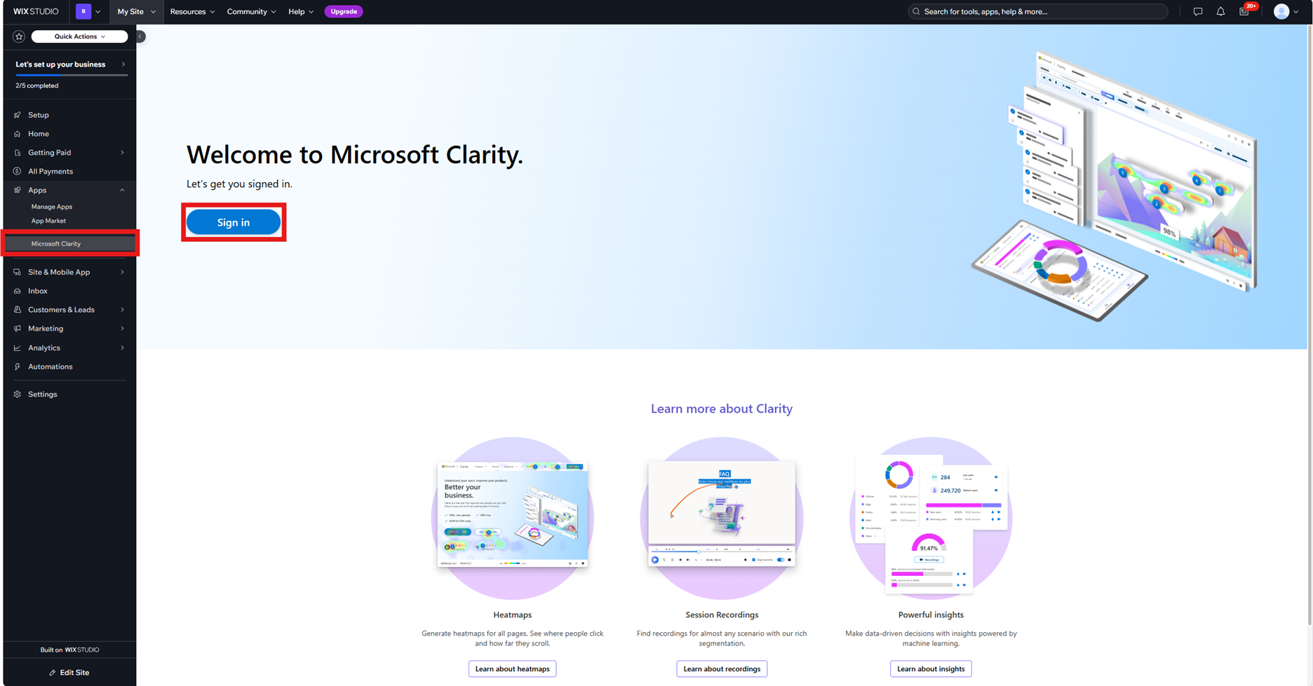
Task: Click the Marketing megaphone icon
Action: (x=18, y=329)
